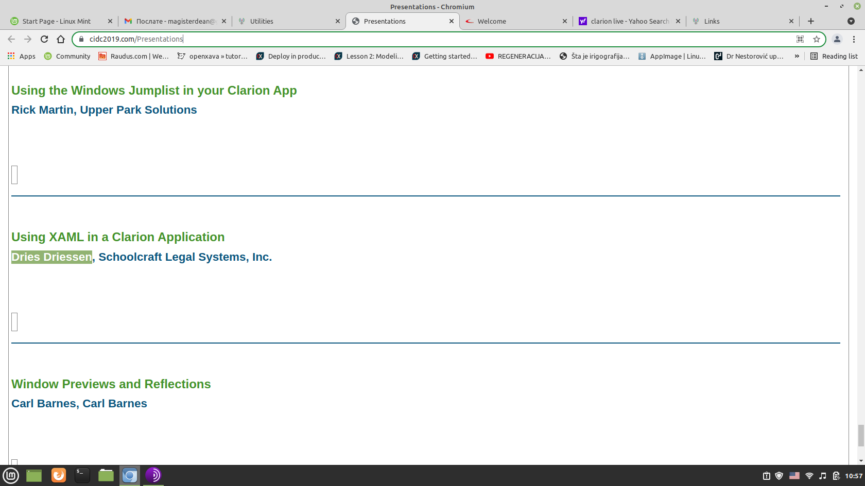Click the forward navigation arrow
The image size is (865, 486).
27,39
